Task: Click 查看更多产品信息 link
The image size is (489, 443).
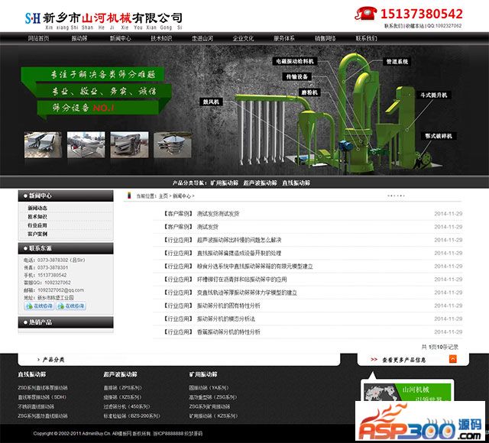Action: [x=404, y=360]
